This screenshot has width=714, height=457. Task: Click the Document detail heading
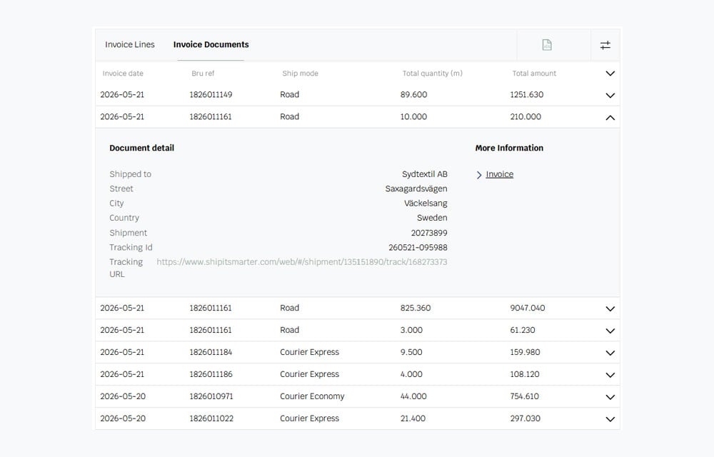pyautogui.click(x=141, y=148)
